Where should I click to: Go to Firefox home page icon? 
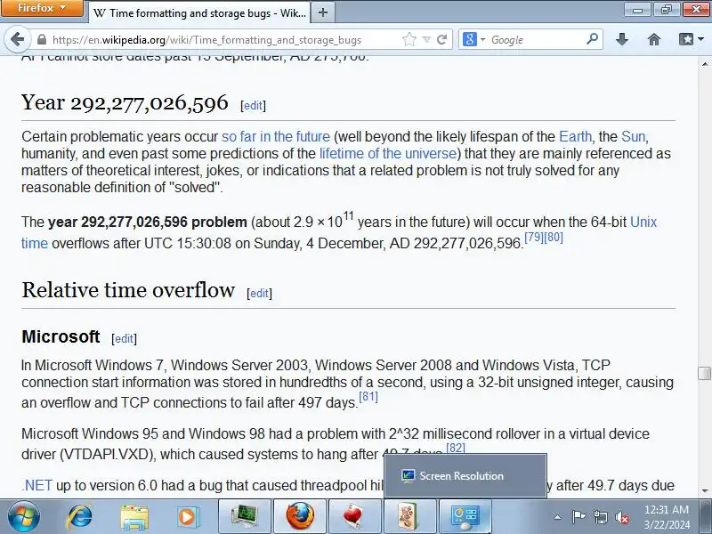654,39
